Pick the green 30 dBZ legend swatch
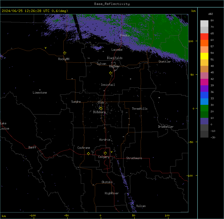Image resolution: width=224 pixels, height=219 pixels. tap(204, 108)
